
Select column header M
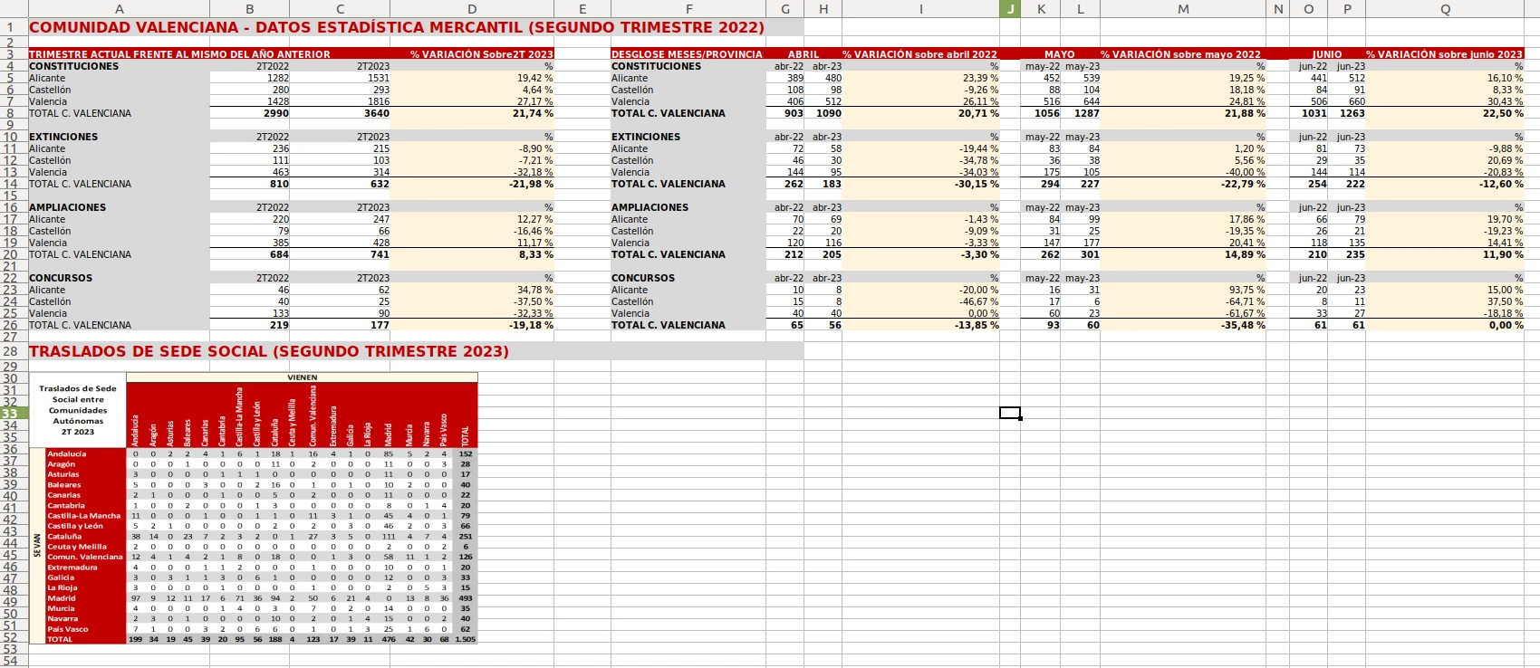point(1183,9)
